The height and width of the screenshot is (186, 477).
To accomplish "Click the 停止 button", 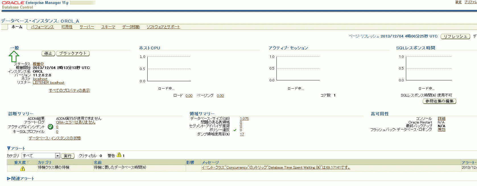I will [x=48, y=53].
